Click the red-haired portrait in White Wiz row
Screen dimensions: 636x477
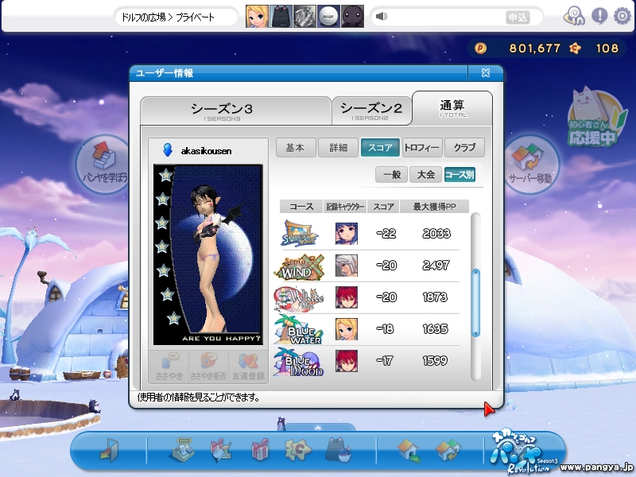coord(347,297)
